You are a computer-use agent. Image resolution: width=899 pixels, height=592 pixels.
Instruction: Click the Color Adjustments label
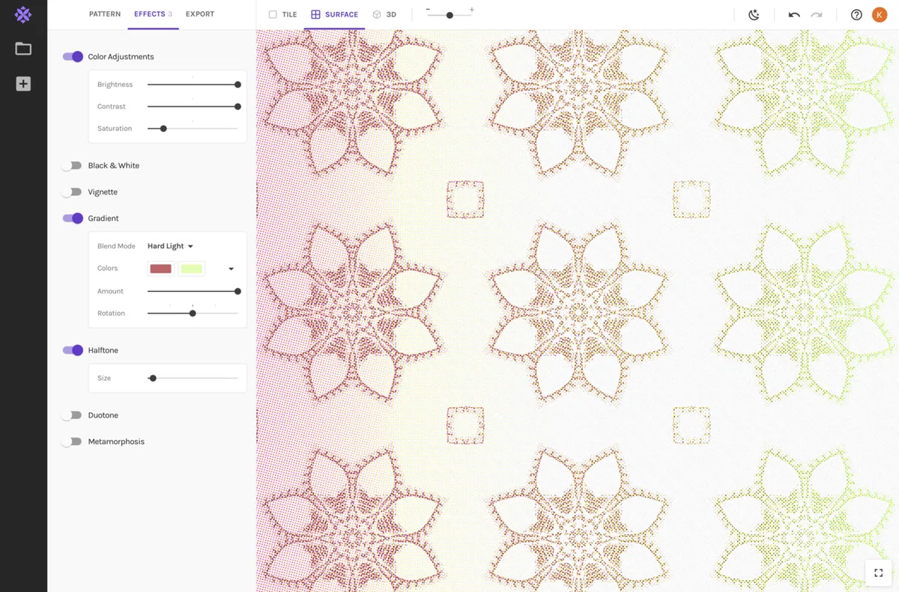click(x=121, y=57)
